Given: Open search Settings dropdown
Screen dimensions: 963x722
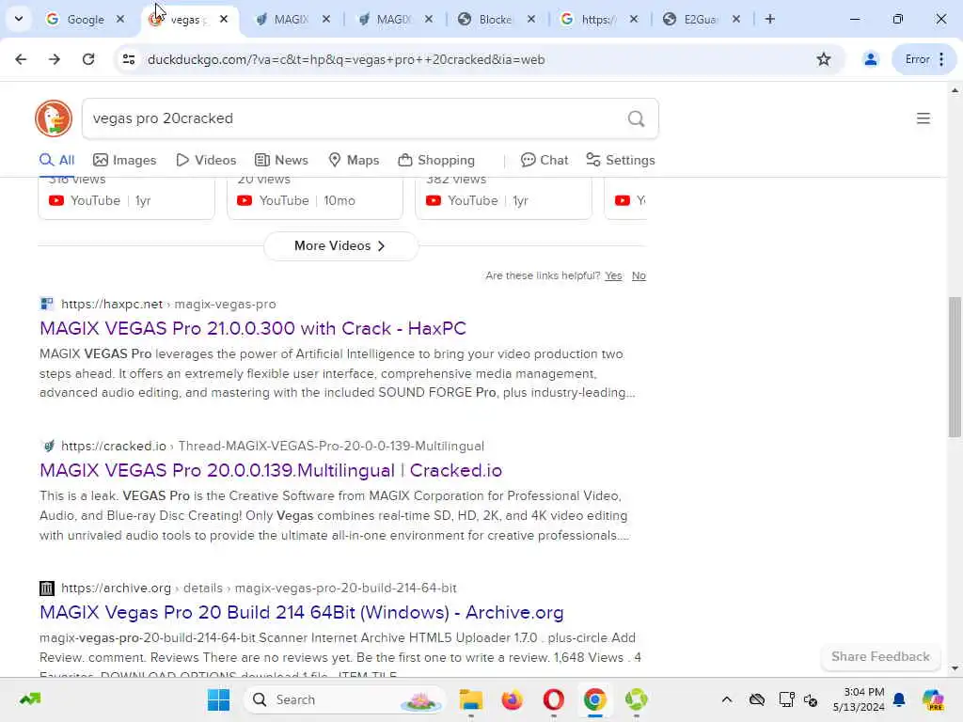Looking at the screenshot, I should pos(621,160).
